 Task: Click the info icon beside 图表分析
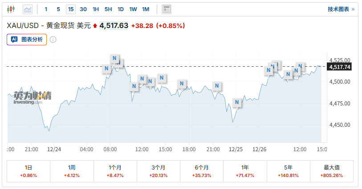(53, 40)
